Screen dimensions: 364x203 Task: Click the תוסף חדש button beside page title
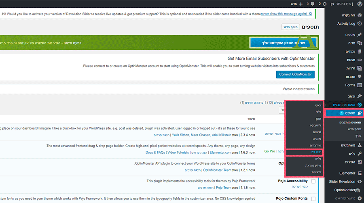(x=290, y=27)
